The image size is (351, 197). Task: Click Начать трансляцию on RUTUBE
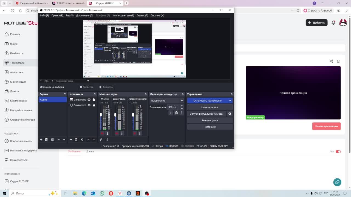pyautogui.click(x=326, y=126)
